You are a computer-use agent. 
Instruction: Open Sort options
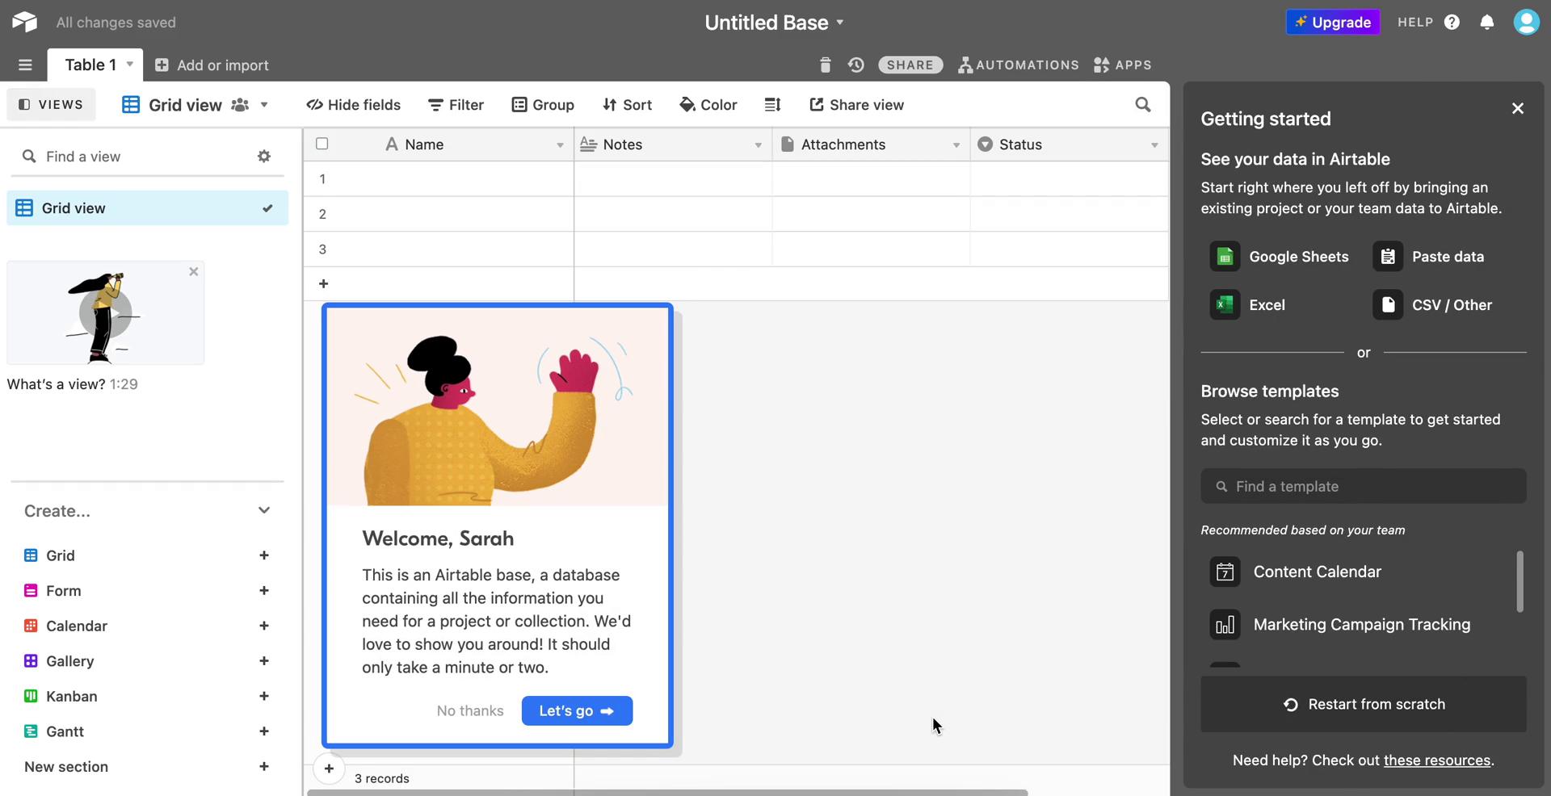click(627, 105)
